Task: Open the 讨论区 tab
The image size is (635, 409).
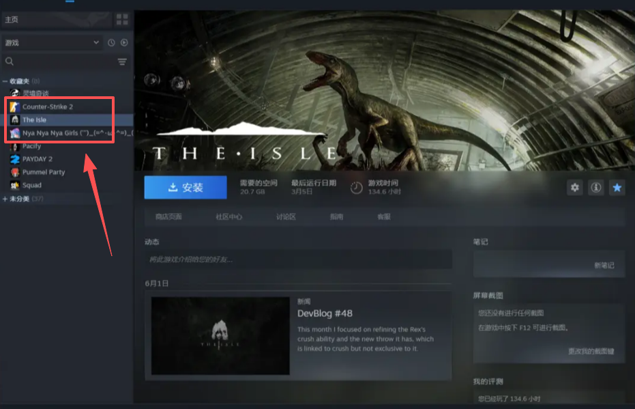Action: [286, 217]
